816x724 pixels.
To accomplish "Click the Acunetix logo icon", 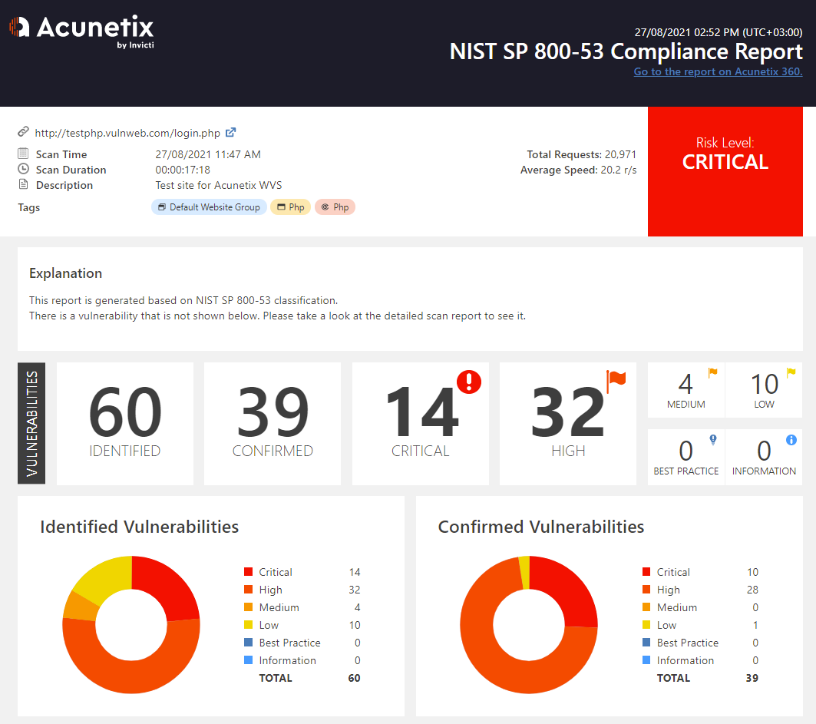I will click(x=19, y=27).
